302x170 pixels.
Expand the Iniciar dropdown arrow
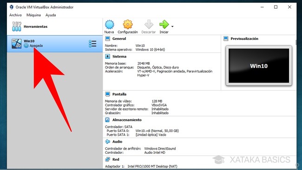(172, 26)
